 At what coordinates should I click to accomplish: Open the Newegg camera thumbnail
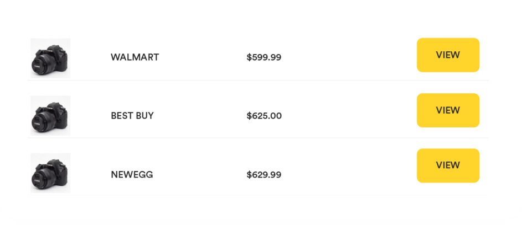tap(50, 173)
